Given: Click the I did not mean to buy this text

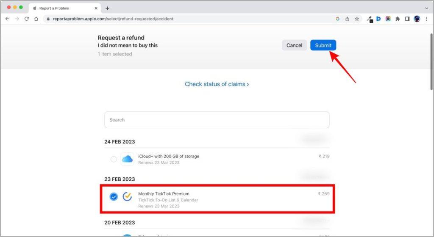Looking at the screenshot, I should 128,45.
